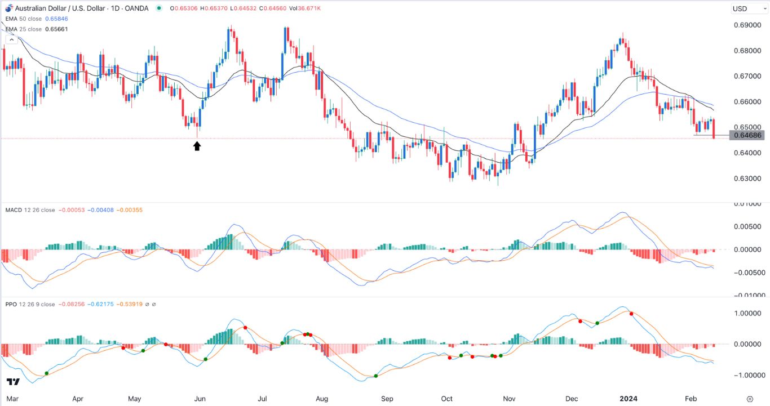
Task: Click the second ø icon in PPO legend
Action: [154, 304]
